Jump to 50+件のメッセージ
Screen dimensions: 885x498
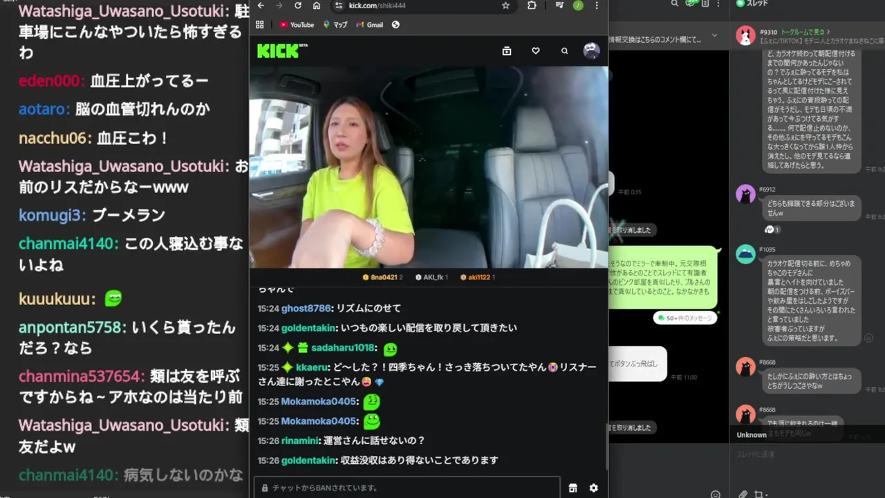(685, 318)
